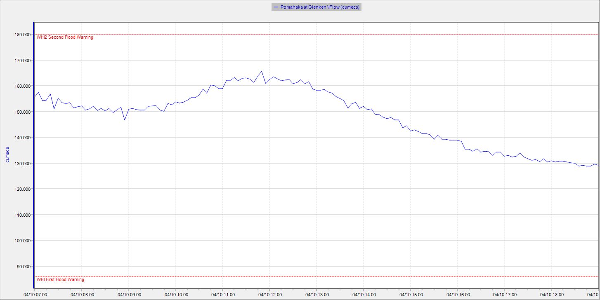Select the WHI2 Second Flood Warning label
Image resolution: width=600 pixels, height=300 pixels.
65,37
